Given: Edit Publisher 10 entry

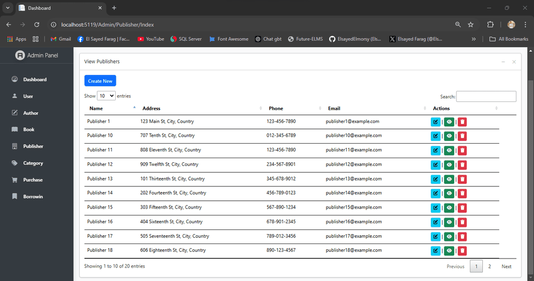Looking at the screenshot, I should [x=435, y=136].
